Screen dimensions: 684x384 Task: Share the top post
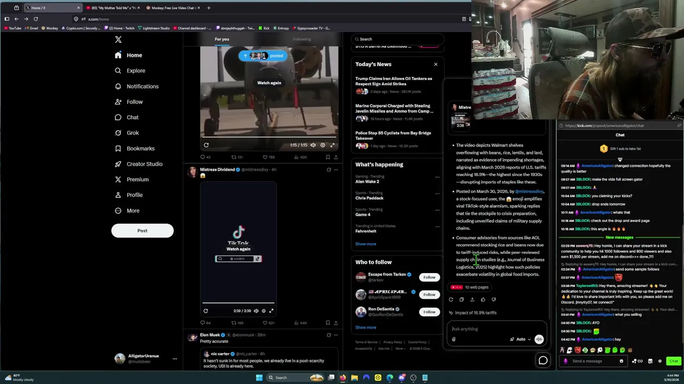click(336, 157)
